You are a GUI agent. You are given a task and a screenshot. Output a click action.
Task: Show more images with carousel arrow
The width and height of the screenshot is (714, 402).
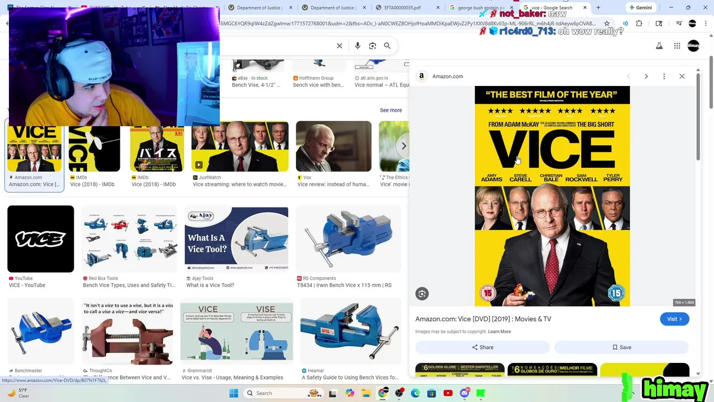[404, 146]
